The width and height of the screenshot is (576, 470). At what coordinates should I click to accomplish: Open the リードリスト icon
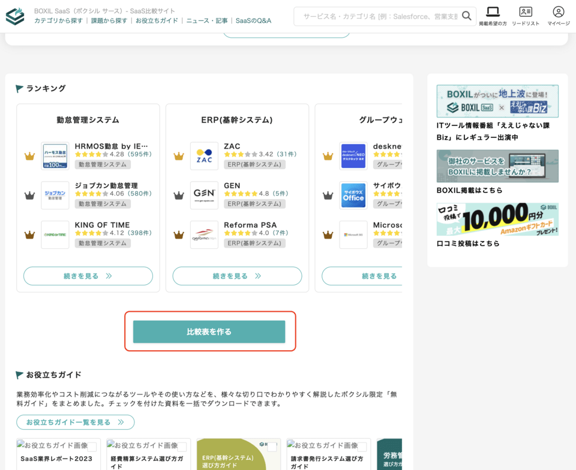click(526, 12)
